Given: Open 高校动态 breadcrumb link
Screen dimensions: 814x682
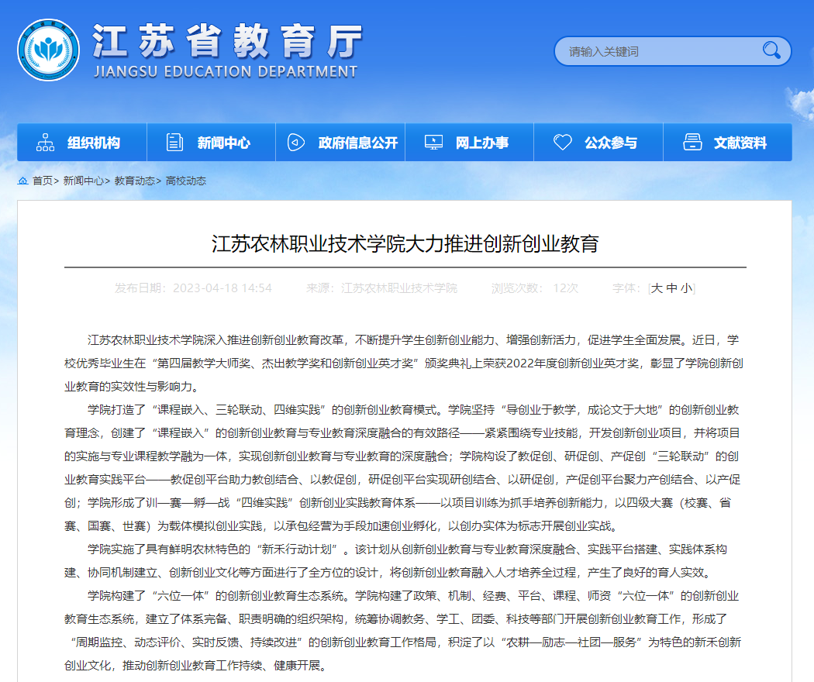Looking at the screenshot, I should [x=186, y=181].
